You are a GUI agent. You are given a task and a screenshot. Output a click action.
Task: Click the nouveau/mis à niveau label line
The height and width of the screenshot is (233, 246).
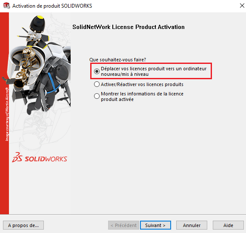tap(125, 74)
